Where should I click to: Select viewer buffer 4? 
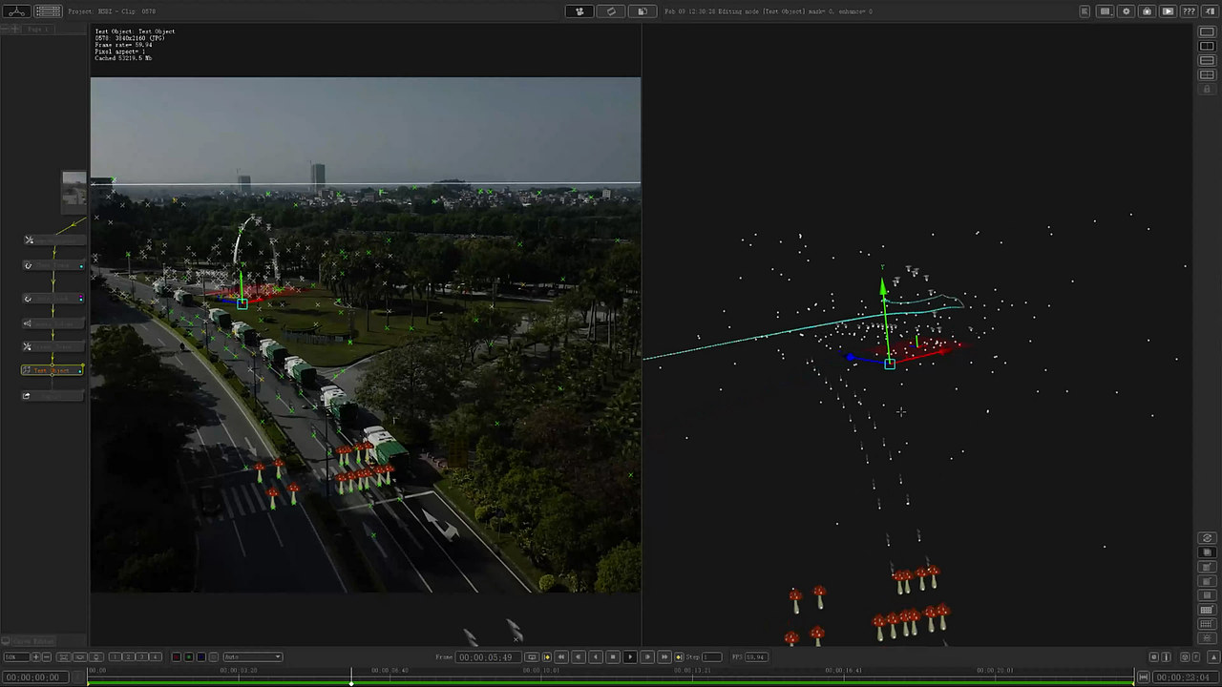tap(156, 656)
